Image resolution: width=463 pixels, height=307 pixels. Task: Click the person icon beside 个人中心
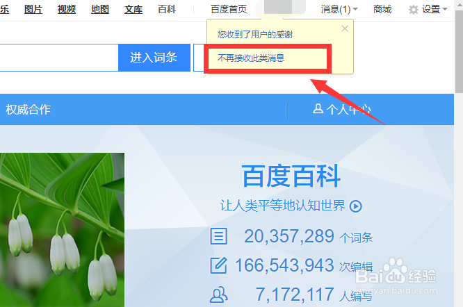tap(318, 108)
